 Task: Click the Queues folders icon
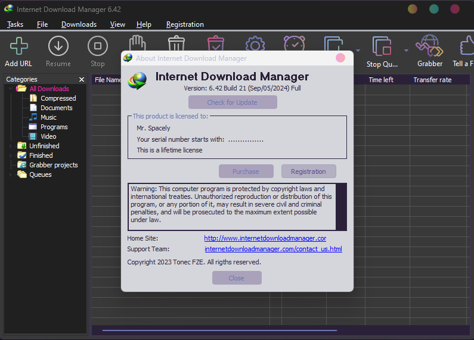(x=22, y=174)
